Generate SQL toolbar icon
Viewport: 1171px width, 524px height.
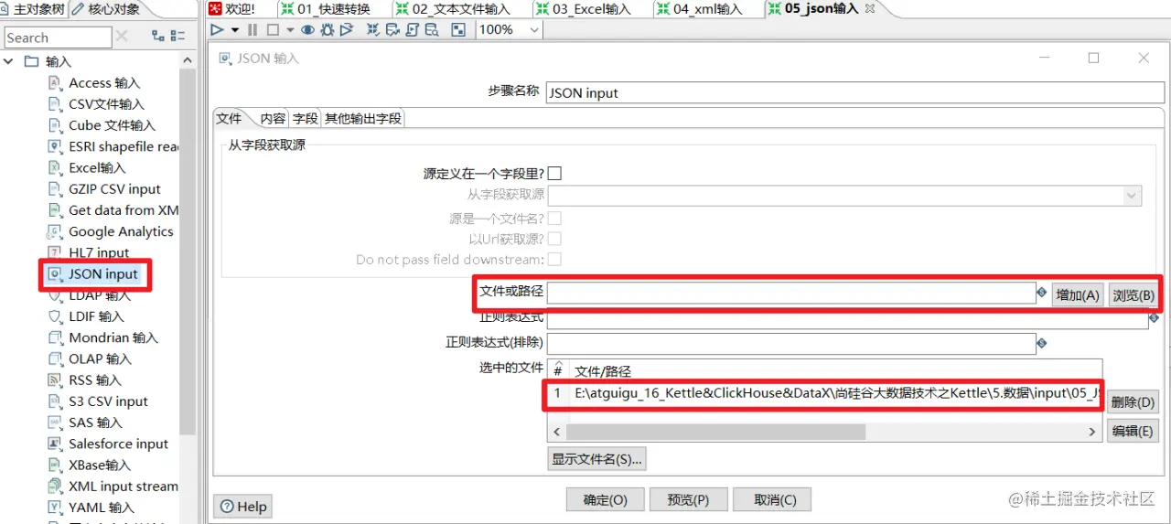coord(413,29)
